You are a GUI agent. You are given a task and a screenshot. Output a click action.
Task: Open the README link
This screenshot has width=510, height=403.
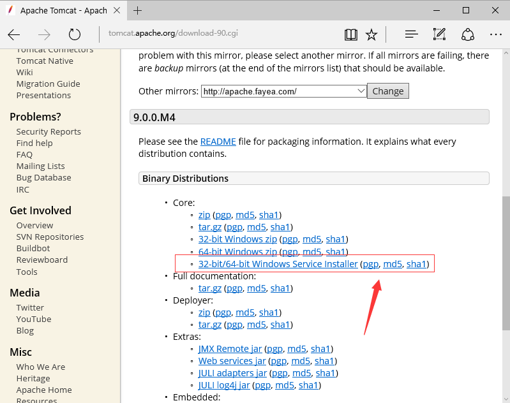point(218,142)
